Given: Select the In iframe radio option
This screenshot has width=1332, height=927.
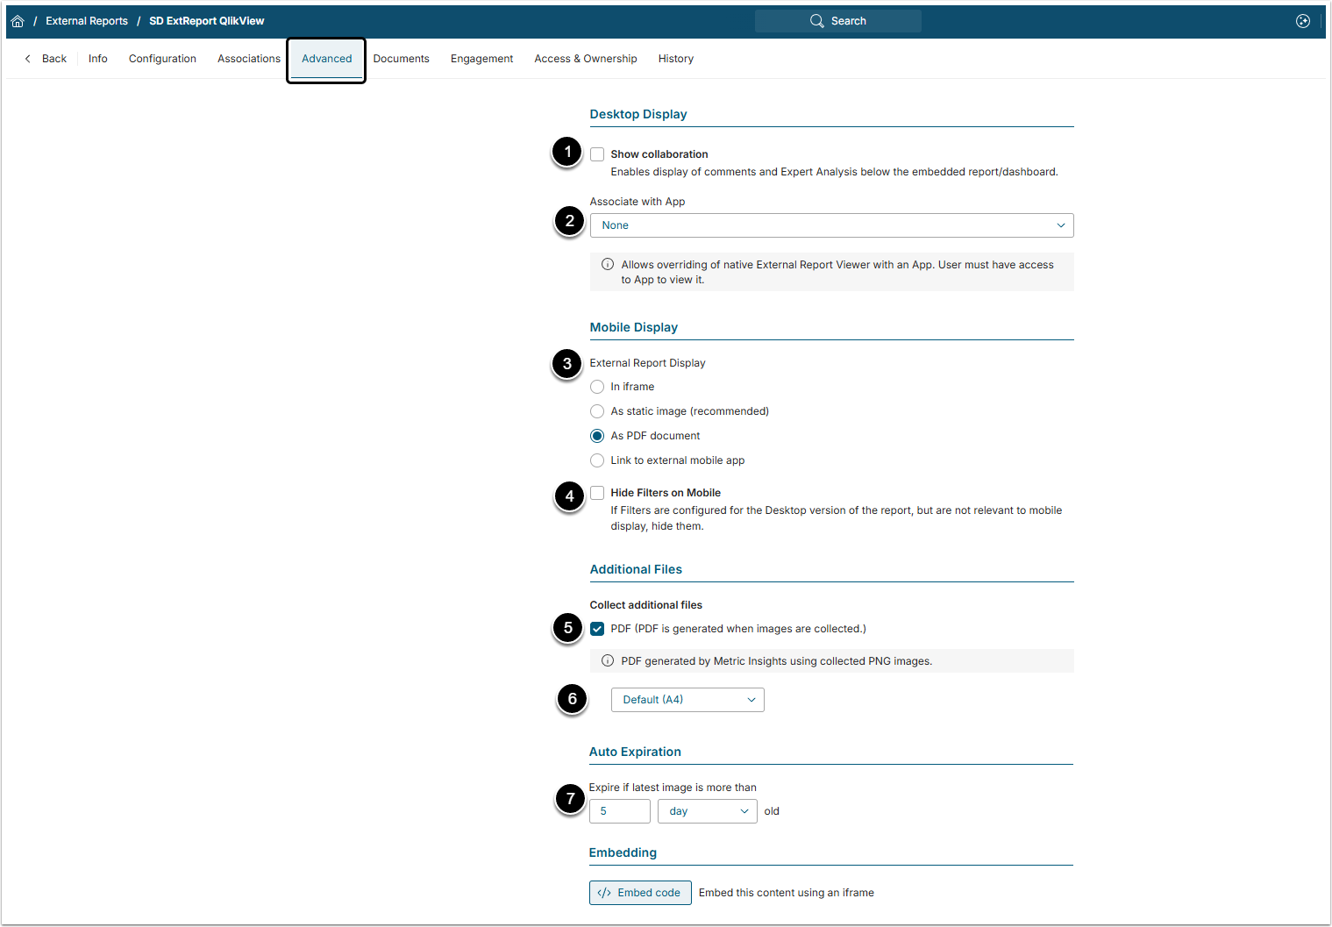Looking at the screenshot, I should pyautogui.click(x=597, y=387).
